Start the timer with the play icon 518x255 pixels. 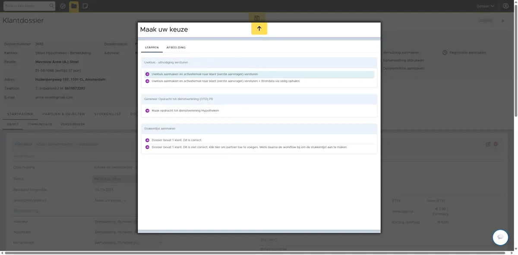[503, 21]
